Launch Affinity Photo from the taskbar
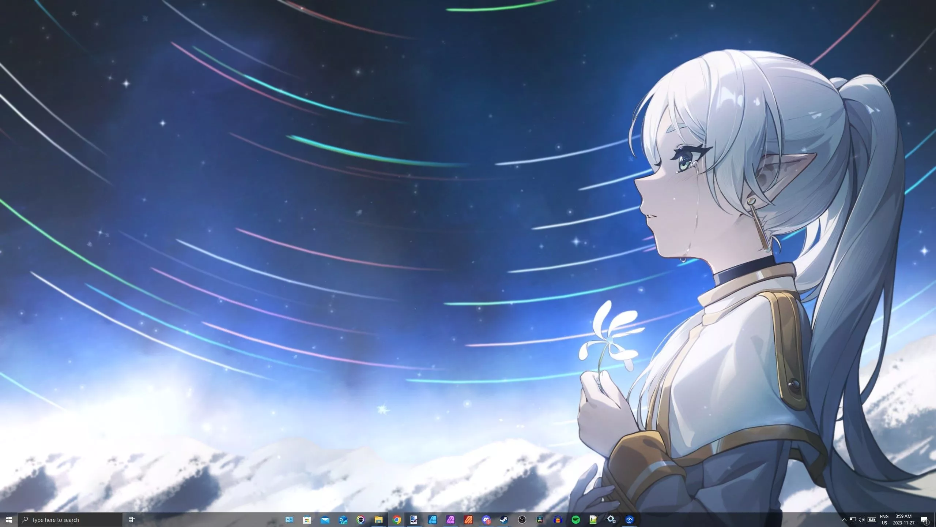This screenshot has width=936, height=527. 450,520
